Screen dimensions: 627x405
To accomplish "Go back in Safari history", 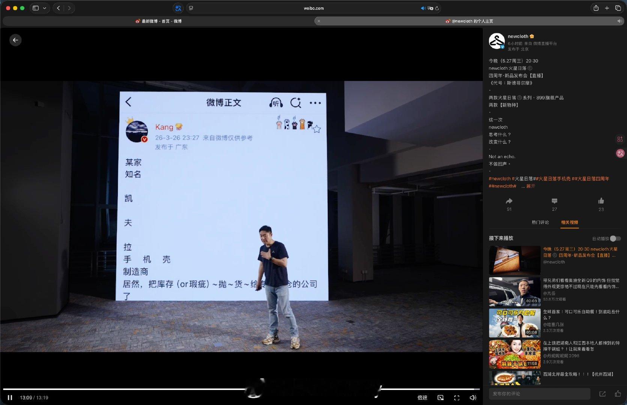I will 59,8.
